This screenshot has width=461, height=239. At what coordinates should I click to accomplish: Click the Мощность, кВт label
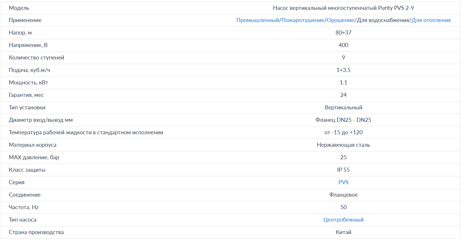click(x=28, y=83)
